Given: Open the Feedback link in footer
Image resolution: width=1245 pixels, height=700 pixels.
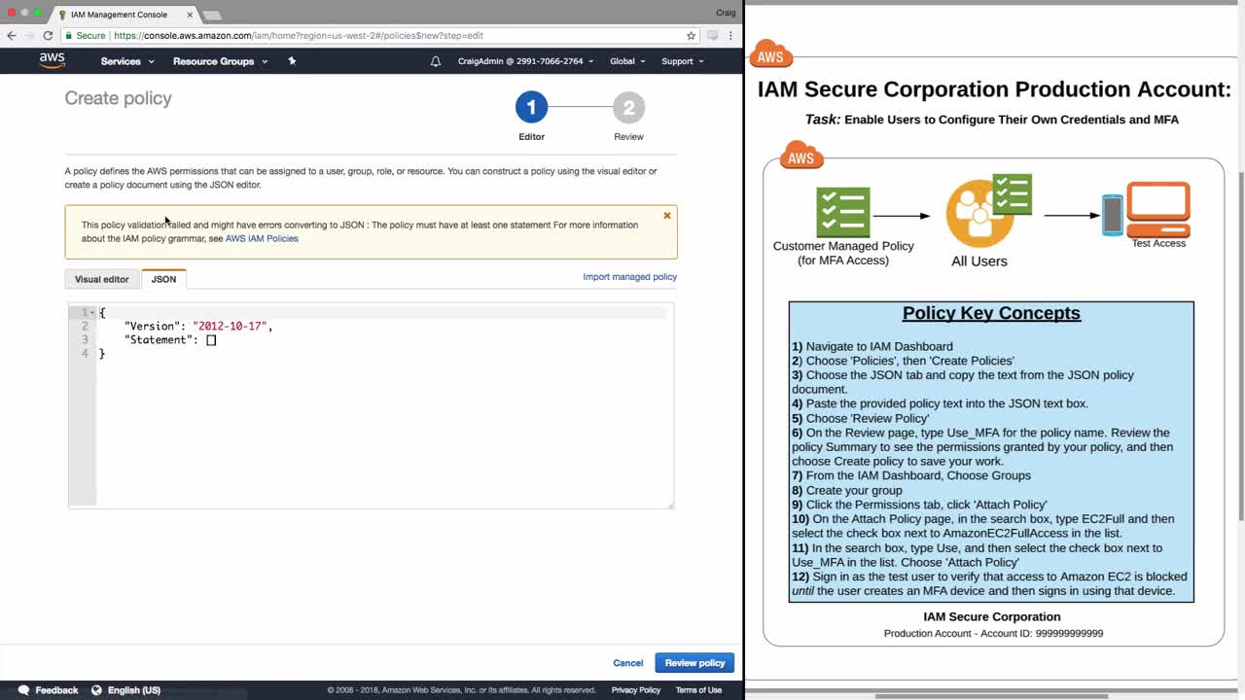Looking at the screenshot, I should pos(56,690).
